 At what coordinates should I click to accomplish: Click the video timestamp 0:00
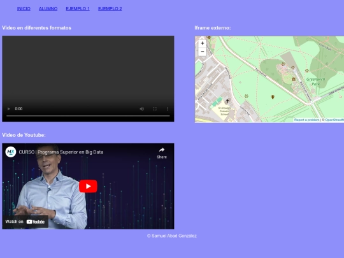tap(18, 109)
